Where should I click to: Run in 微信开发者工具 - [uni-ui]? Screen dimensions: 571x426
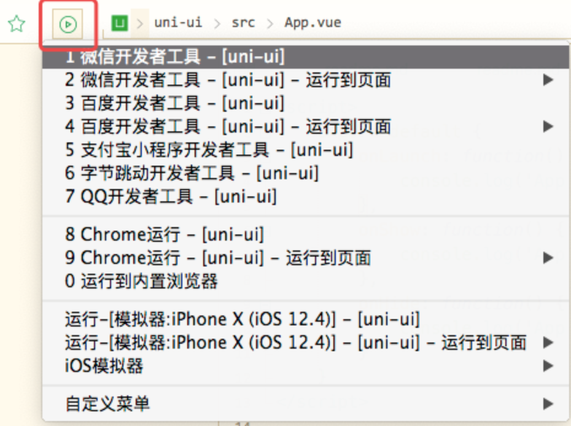[175, 57]
